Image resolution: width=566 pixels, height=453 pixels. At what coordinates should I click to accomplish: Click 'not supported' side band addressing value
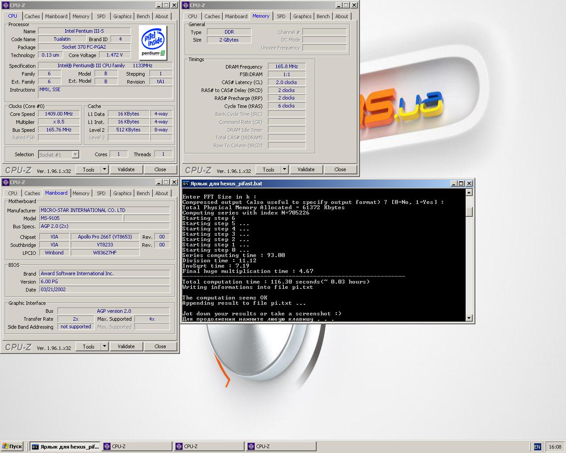tap(76, 326)
